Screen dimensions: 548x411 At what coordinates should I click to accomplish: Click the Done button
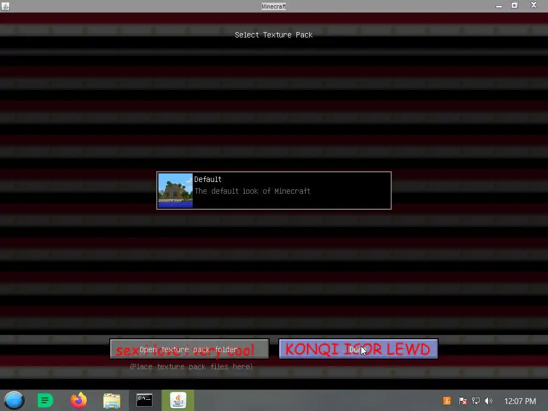358,349
